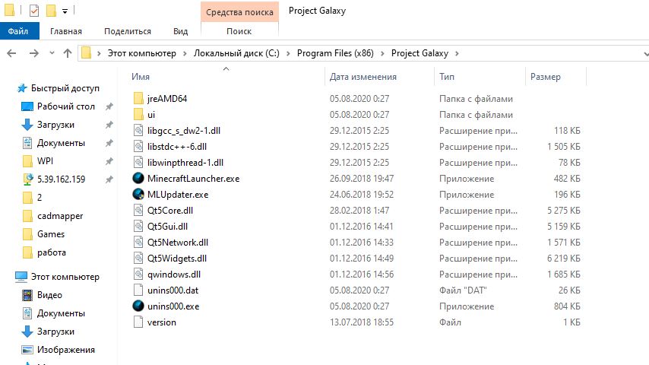Click the Локальный диск (C:) breadcrumb
The height and width of the screenshot is (365, 649).
[237, 53]
